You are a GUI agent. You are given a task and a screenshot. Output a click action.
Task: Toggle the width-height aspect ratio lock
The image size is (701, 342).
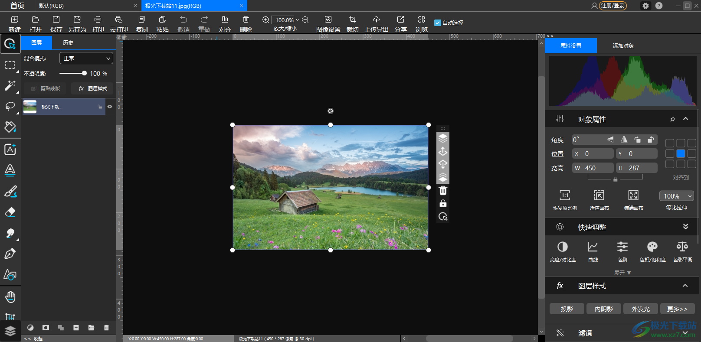pyautogui.click(x=615, y=179)
